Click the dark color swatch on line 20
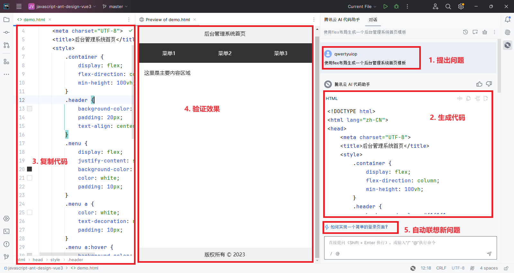Viewport: 514px width, 273px height. click(30, 169)
